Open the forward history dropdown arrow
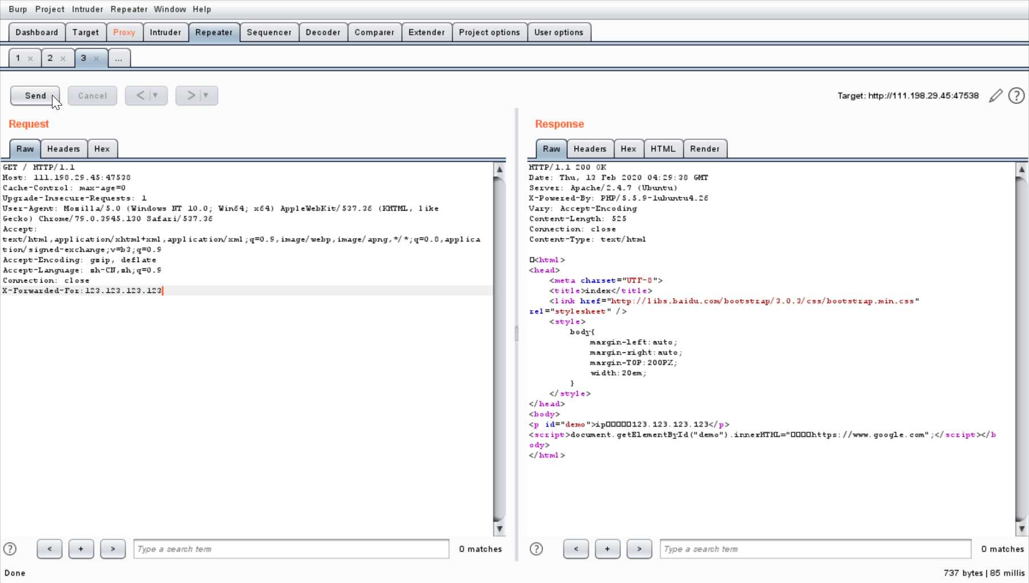The width and height of the screenshot is (1029, 583). (x=206, y=95)
